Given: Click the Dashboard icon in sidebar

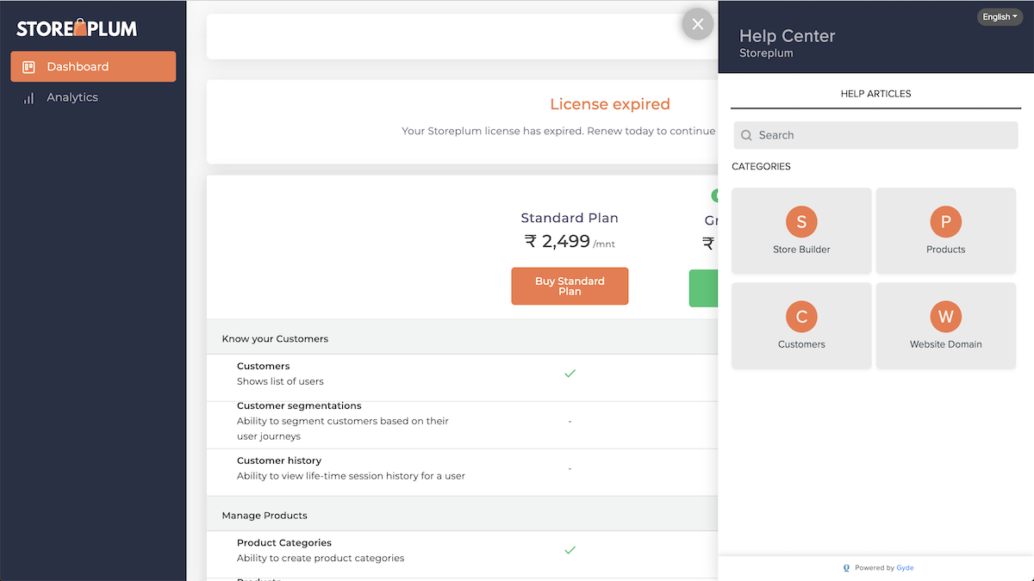Looking at the screenshot, I should (28, 67).
